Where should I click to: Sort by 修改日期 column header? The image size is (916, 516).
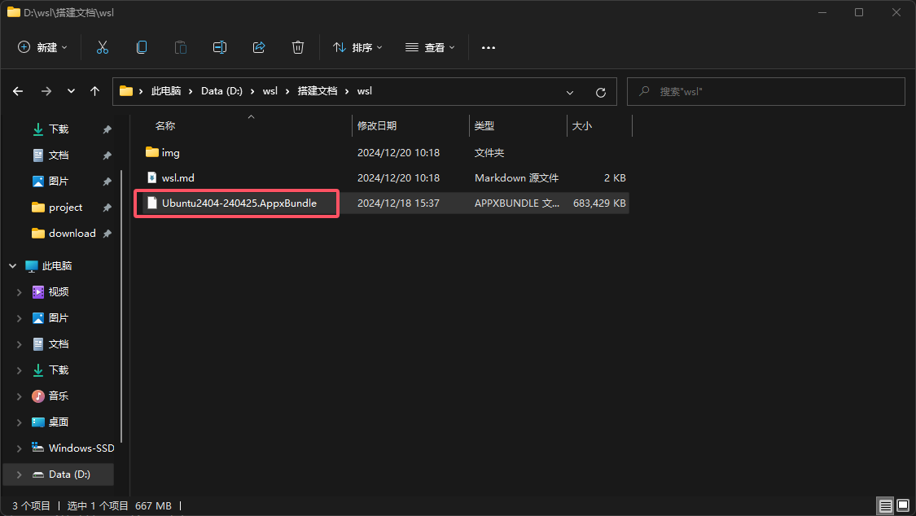point(377,125)
